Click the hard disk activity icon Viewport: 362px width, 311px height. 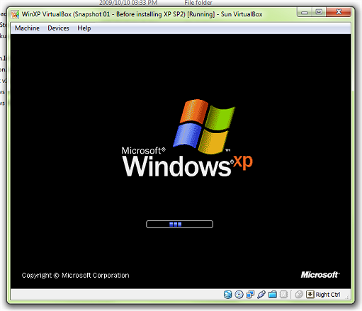click(227, 295)
